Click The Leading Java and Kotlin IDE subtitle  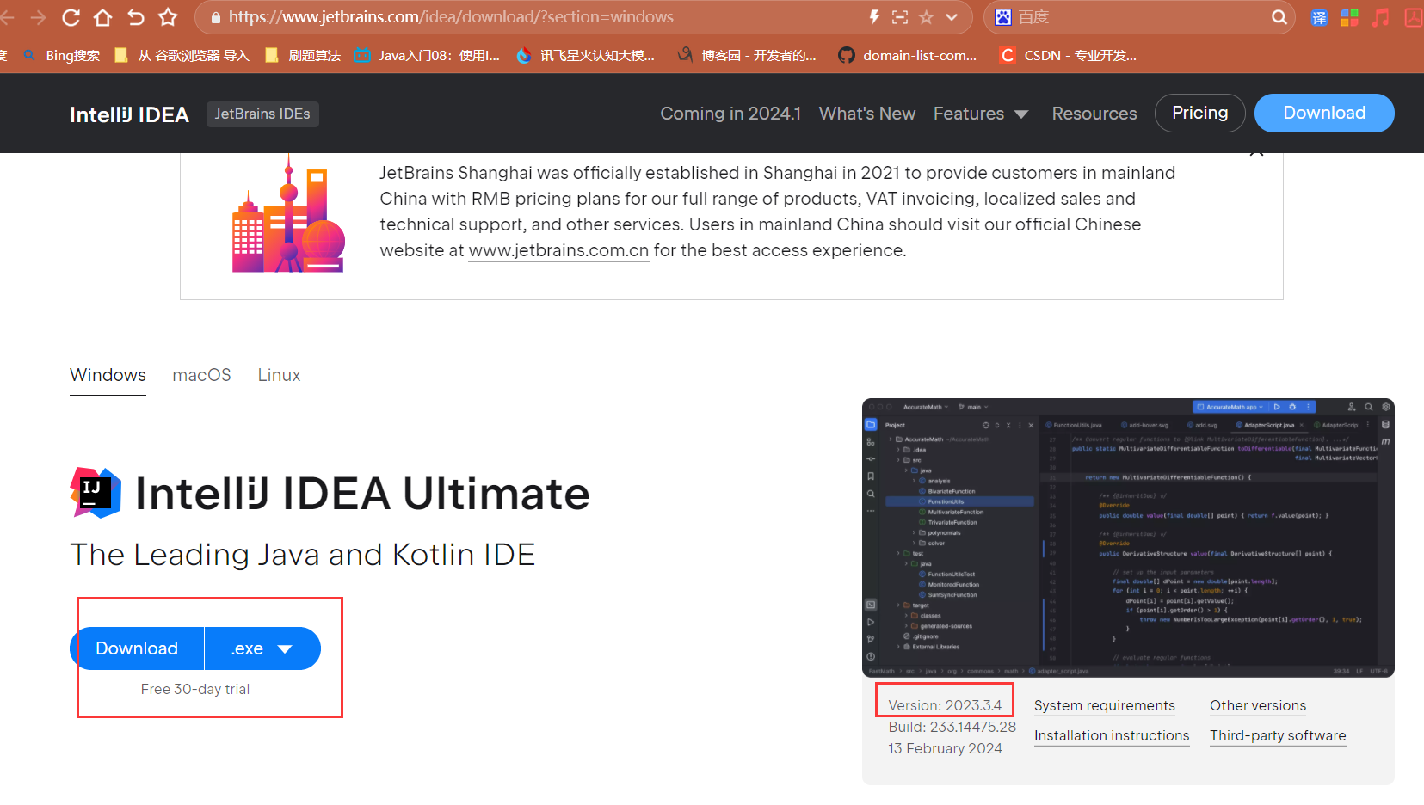pyautogui.click(x=303, y=555)
